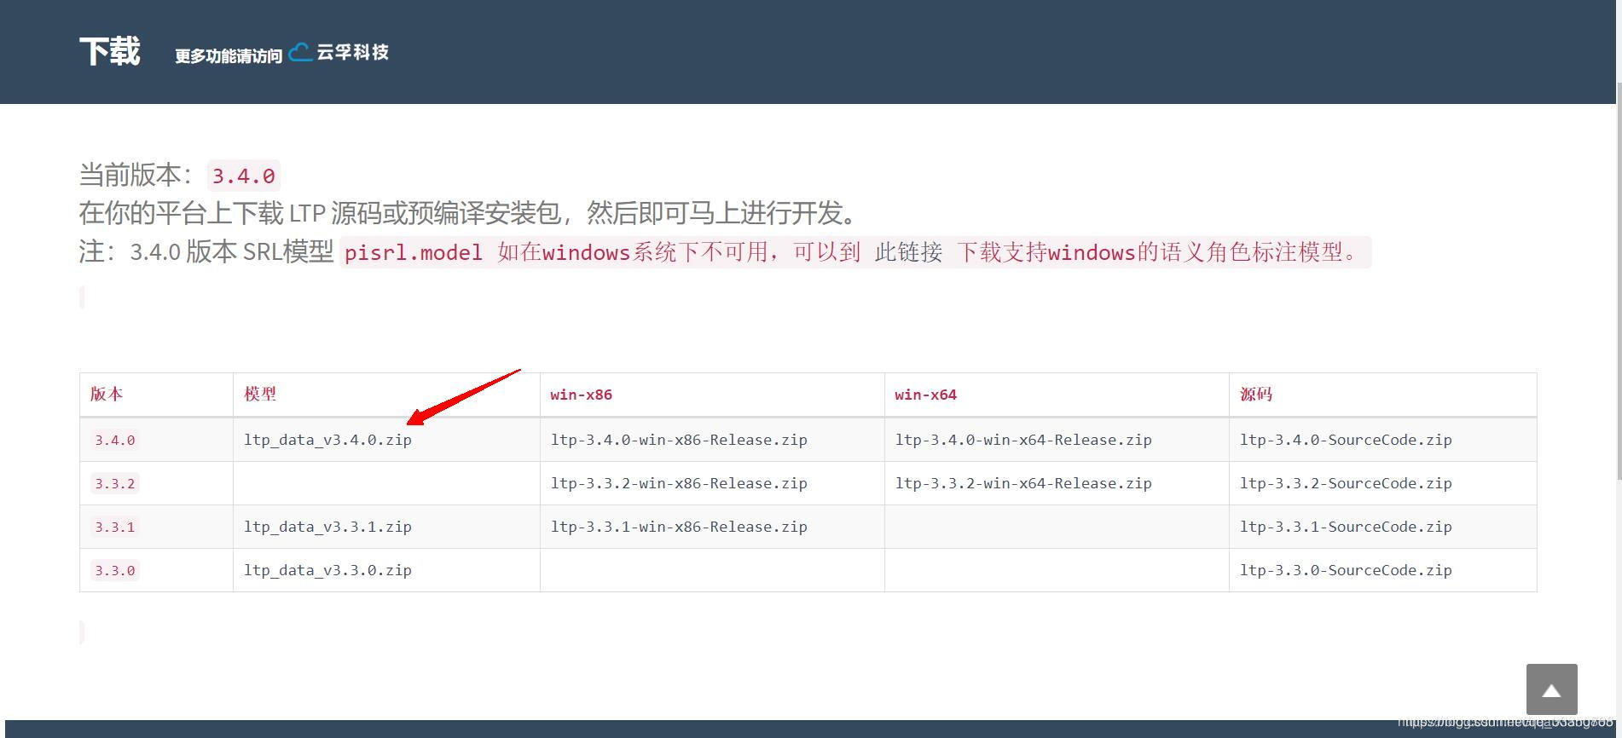Screen dimensions: 1622x738
Task: Click the current version 3.4.0 badge
Action: point(244,176)
